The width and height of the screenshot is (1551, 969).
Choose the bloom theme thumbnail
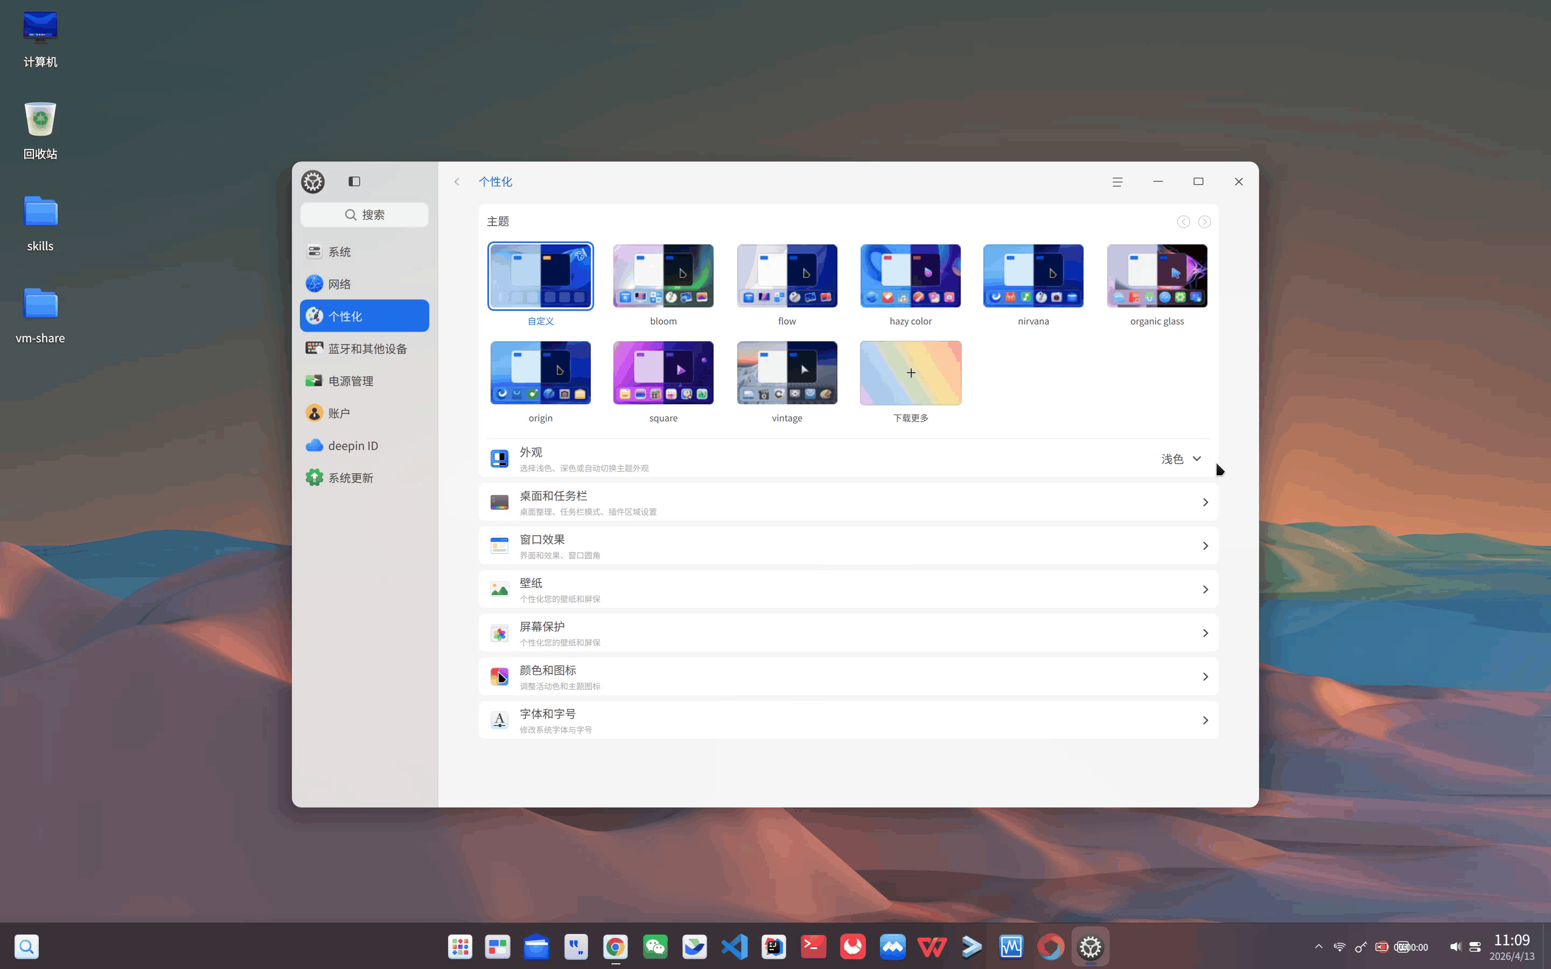coord(663,276)
